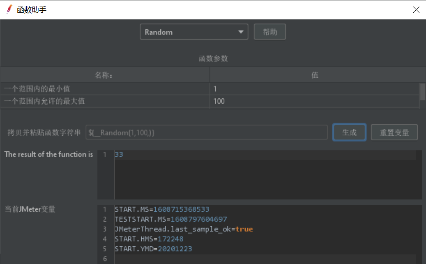The height and width of the screenshot is (264, 426).
Task: Click the TESTSTART.MS variable line
Action: point(170,219)
